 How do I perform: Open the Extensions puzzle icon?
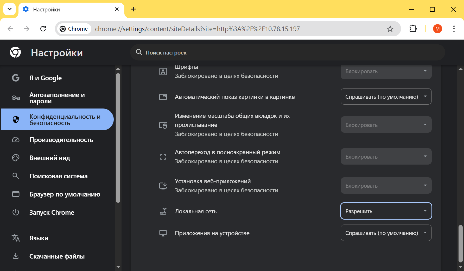(413, 29)
